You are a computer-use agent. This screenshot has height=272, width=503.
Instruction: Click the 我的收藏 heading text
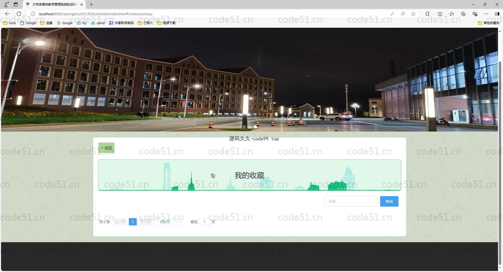coord(249,175)
